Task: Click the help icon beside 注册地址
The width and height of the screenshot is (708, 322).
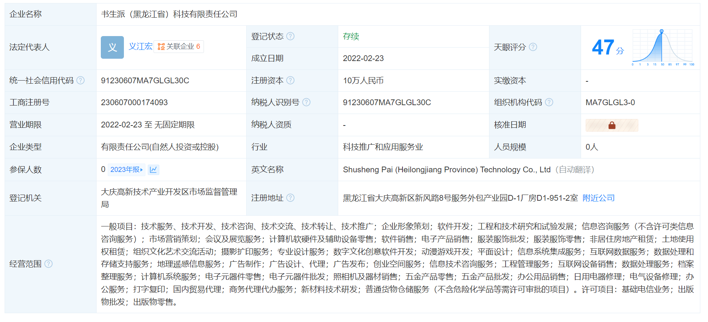Action: coord(291,198)
